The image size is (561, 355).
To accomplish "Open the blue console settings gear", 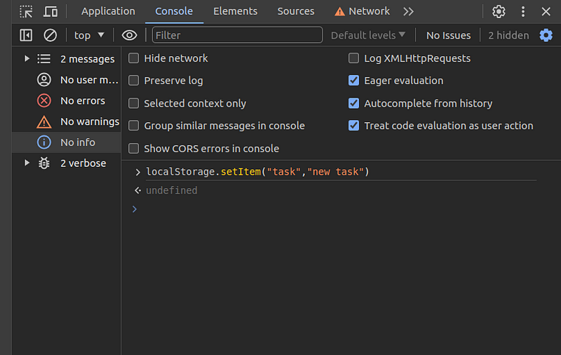I will 546,35.
